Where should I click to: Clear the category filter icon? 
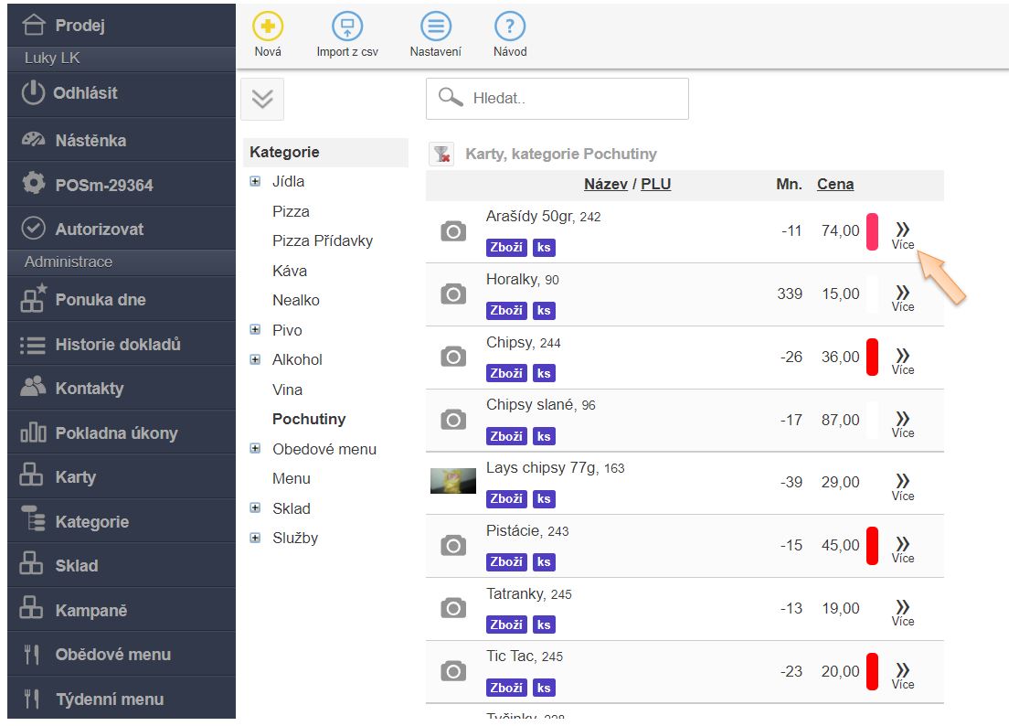[x=441, y=155]
